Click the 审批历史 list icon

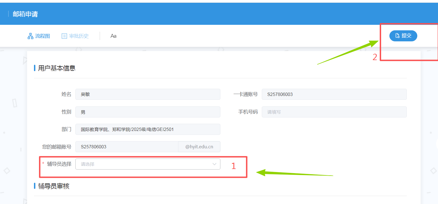tap(64, 36)
